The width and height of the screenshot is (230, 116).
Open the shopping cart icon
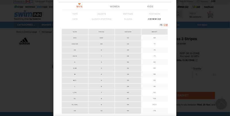click(210, 15)
